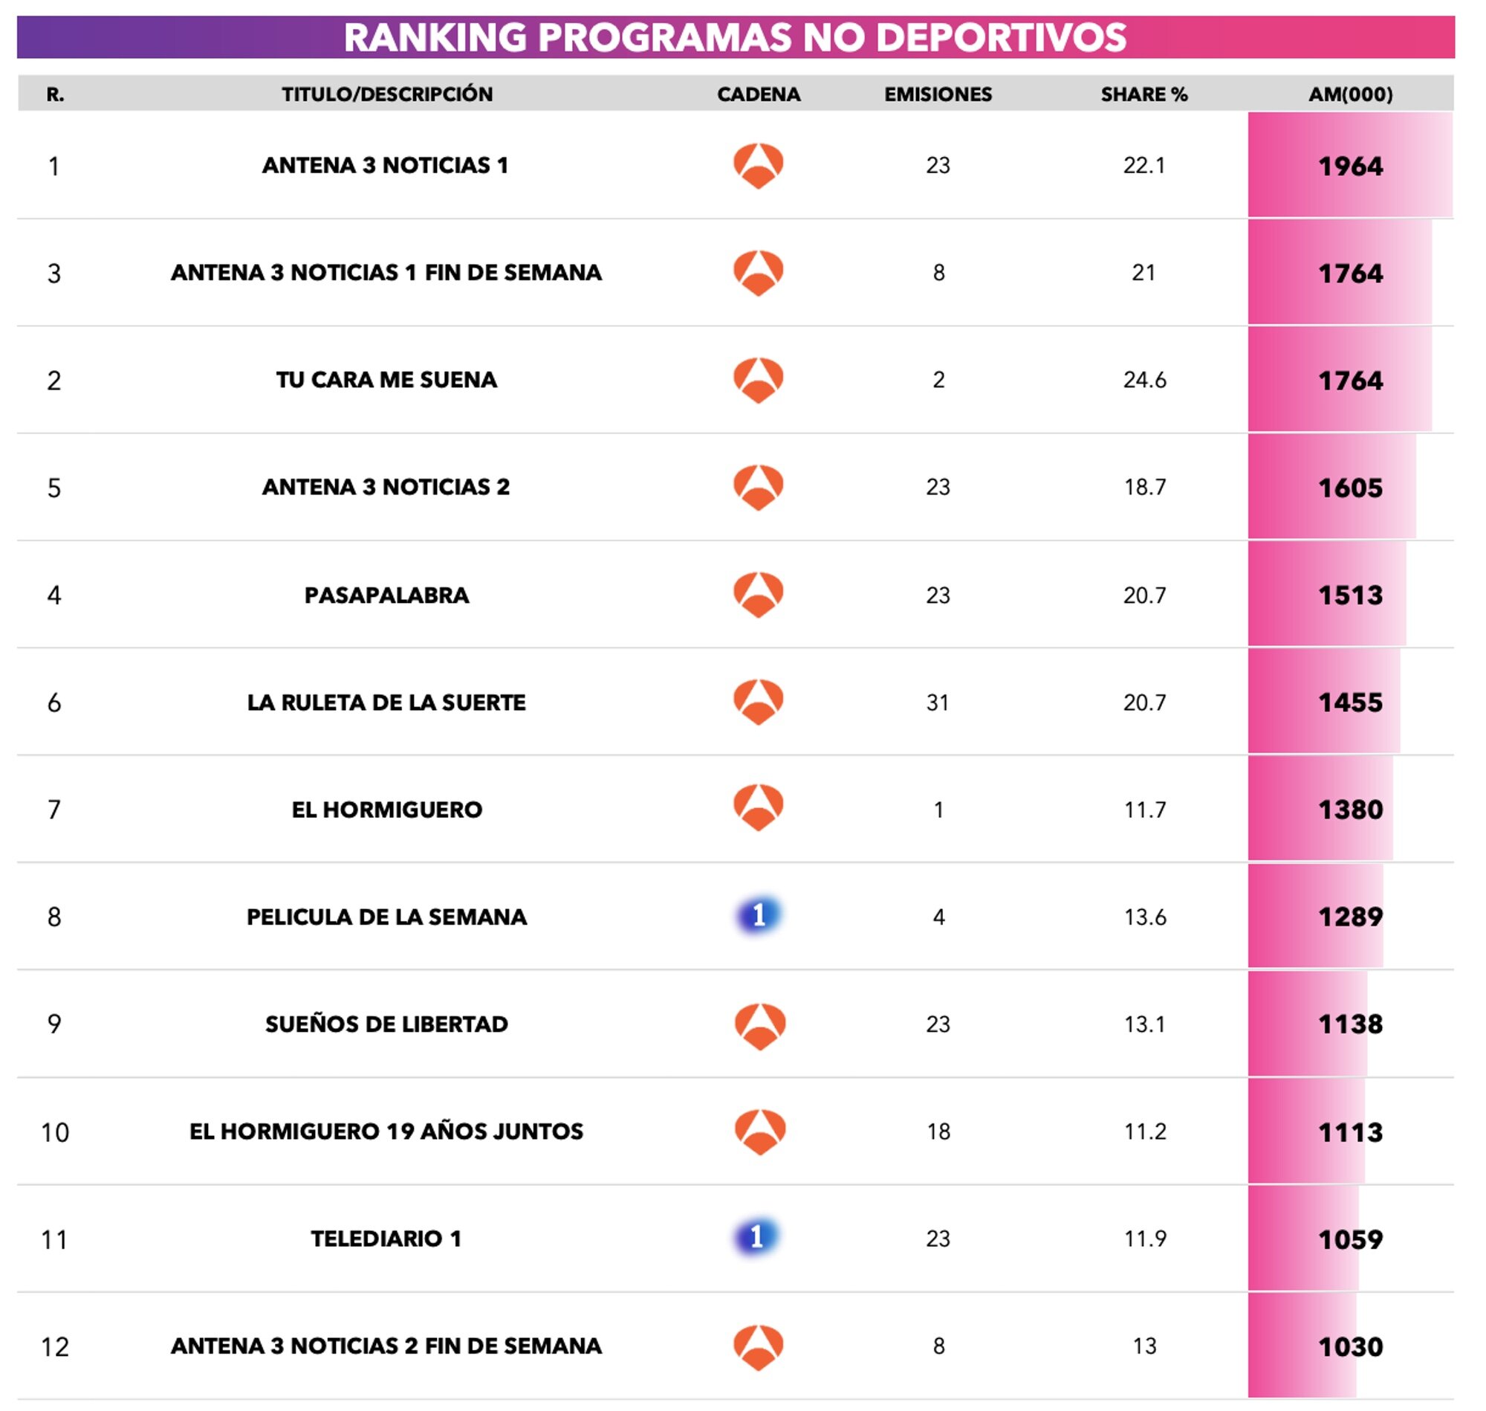
Task: Click Antena 3 logo beside La Ruleta de la Suerte
Action: click(x=758, y=702)
